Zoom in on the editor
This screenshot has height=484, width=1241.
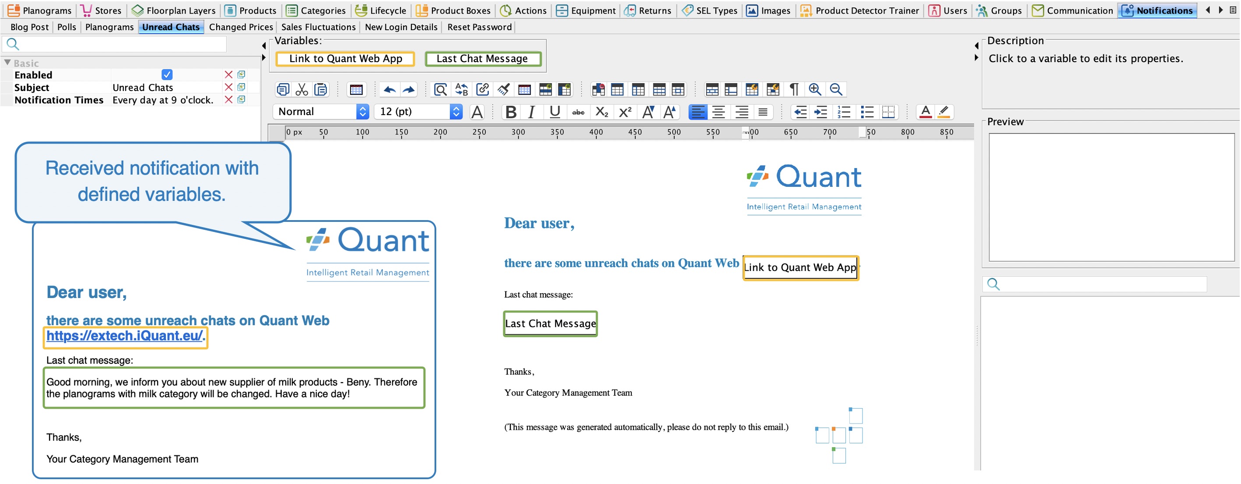[x=815, y=90]
